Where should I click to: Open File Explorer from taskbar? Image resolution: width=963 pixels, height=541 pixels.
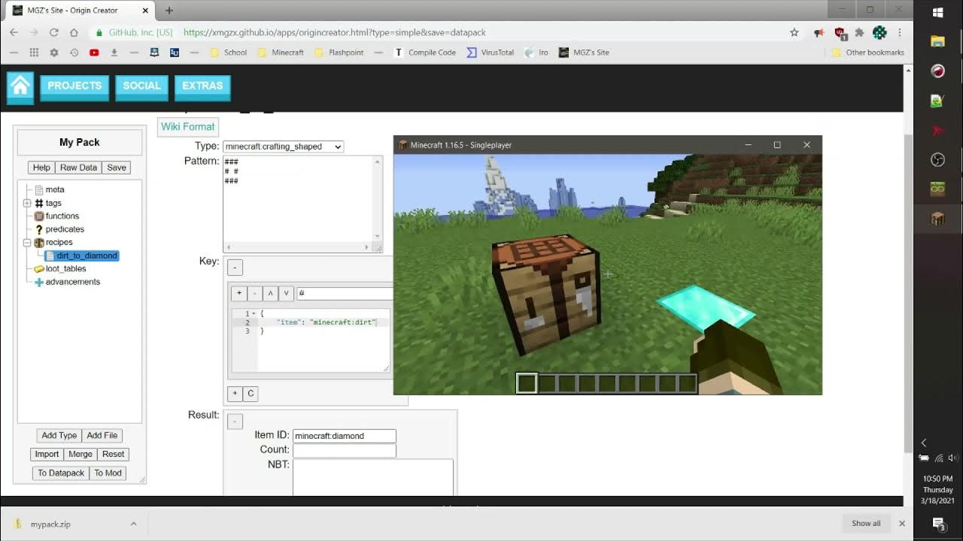click(937, 41)
